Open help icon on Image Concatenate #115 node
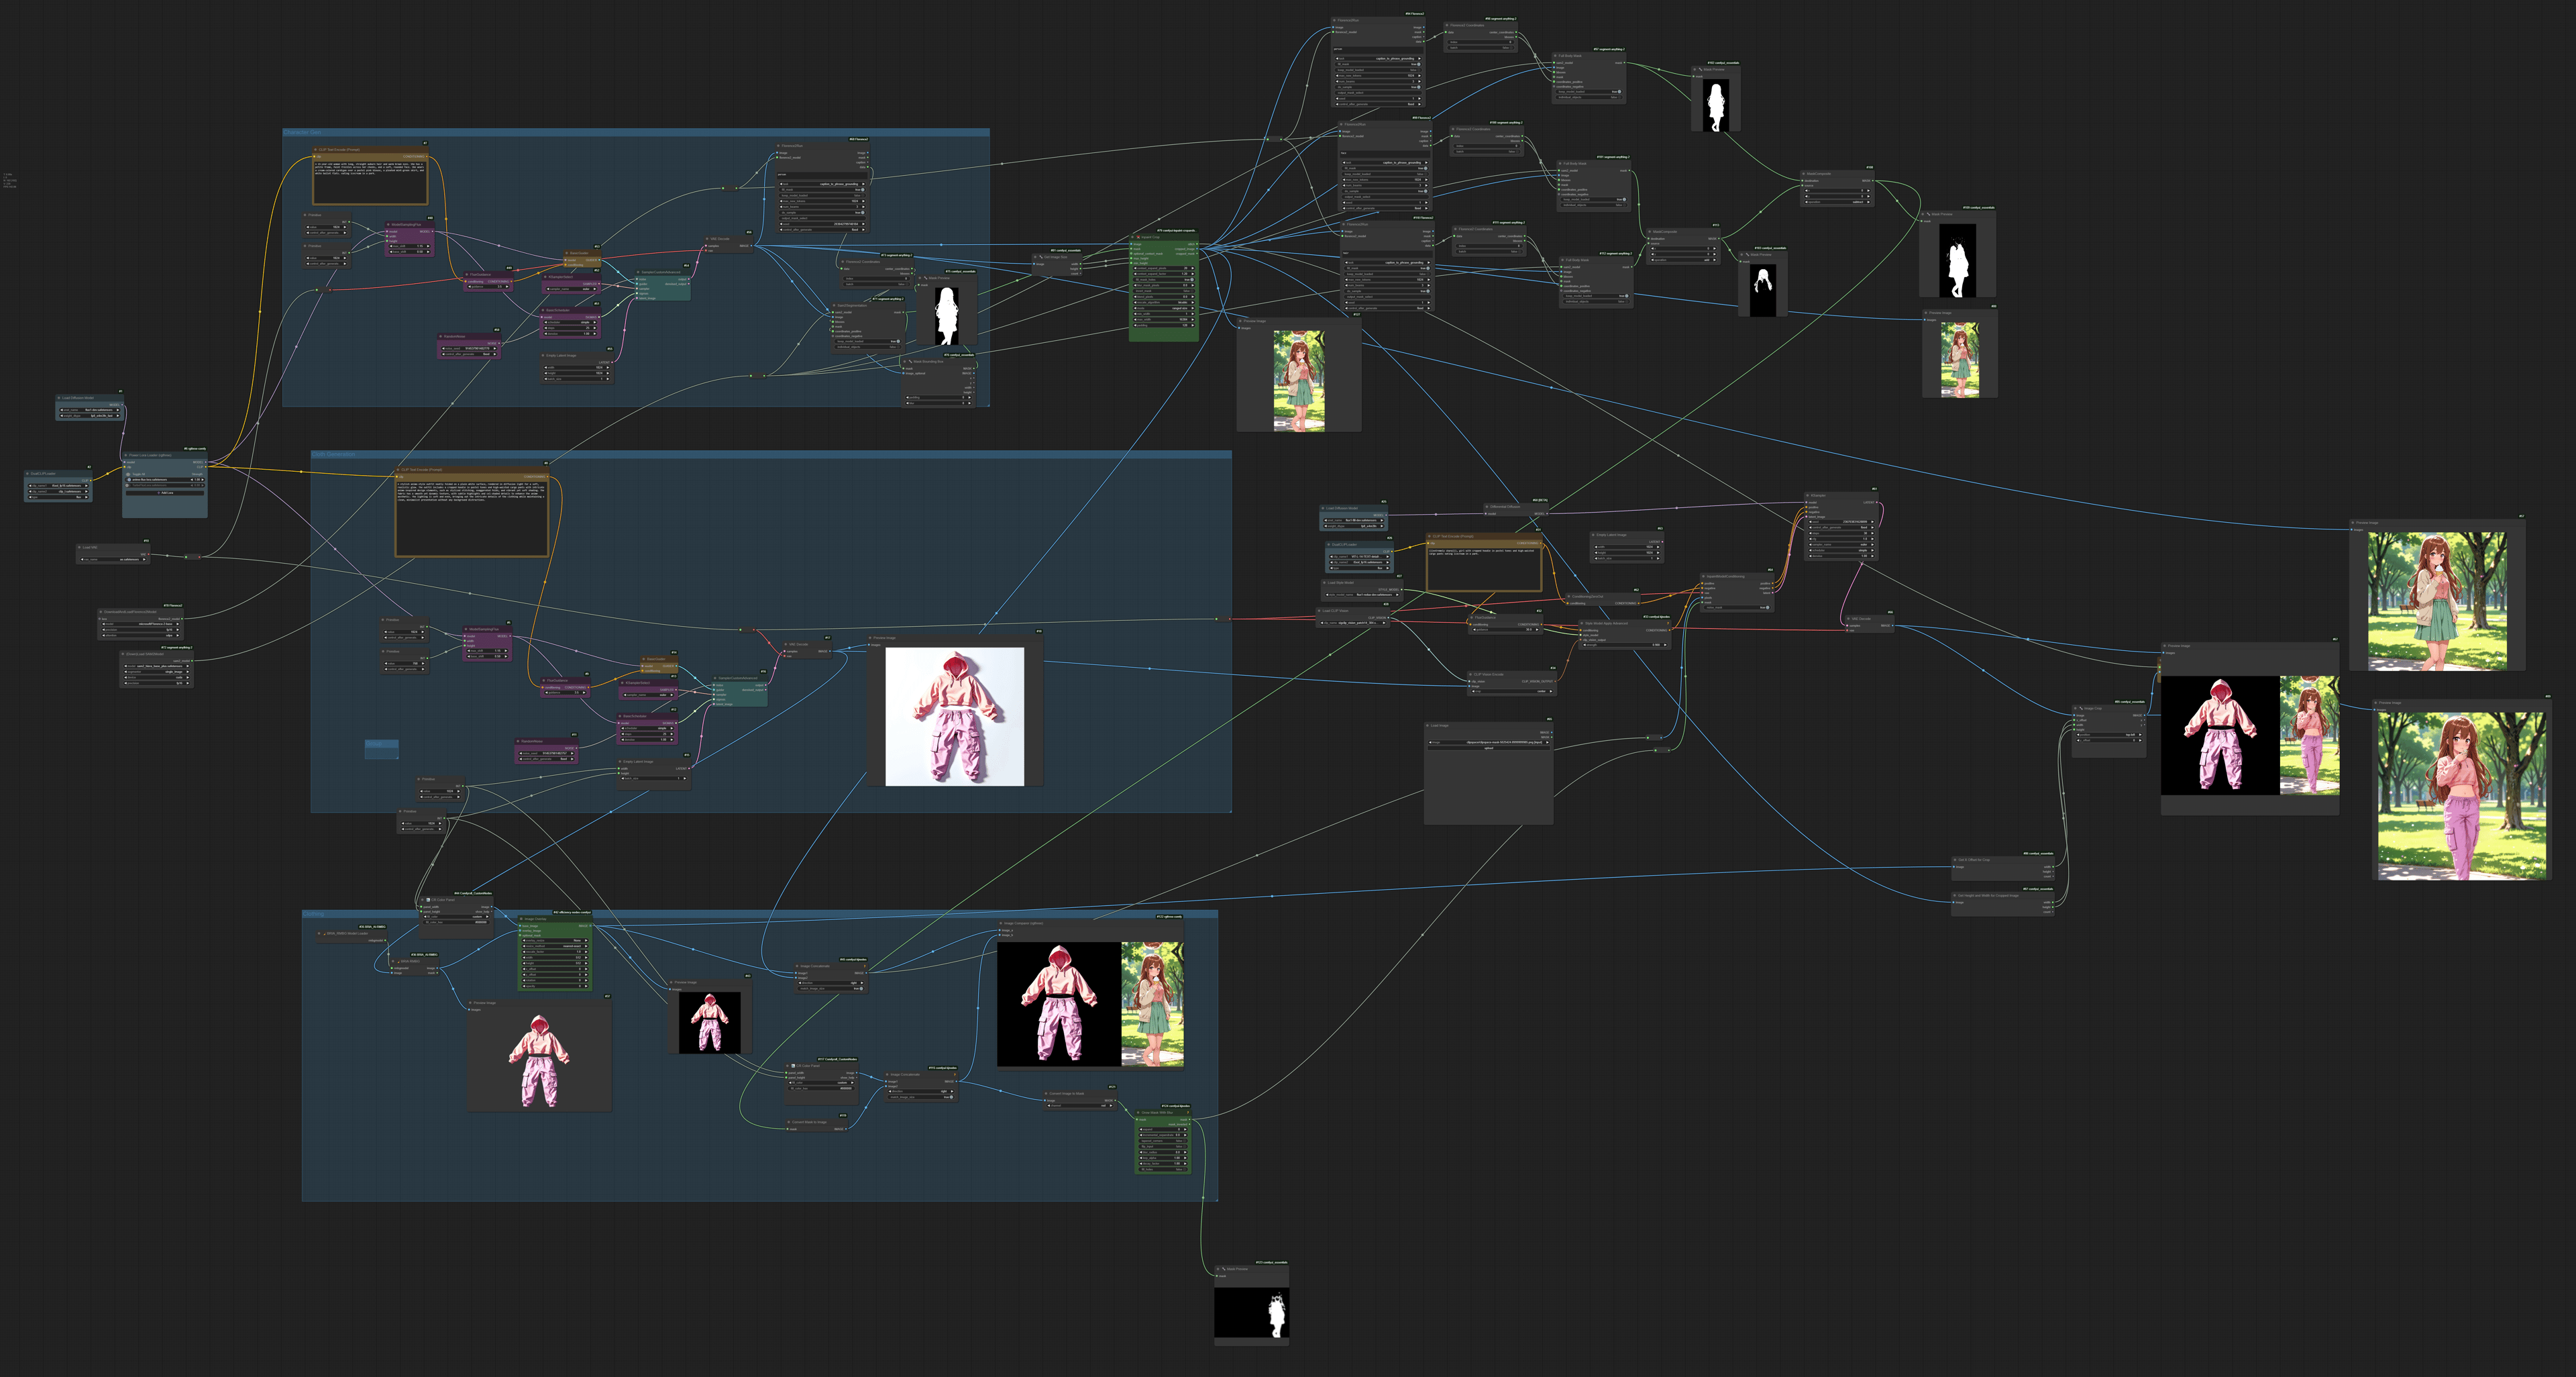The image size is (2576, 1377). [955, 1074]
